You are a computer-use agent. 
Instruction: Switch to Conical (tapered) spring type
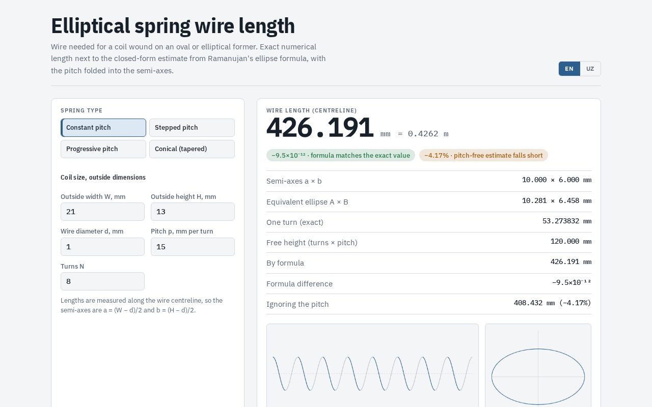pos(192,149)
